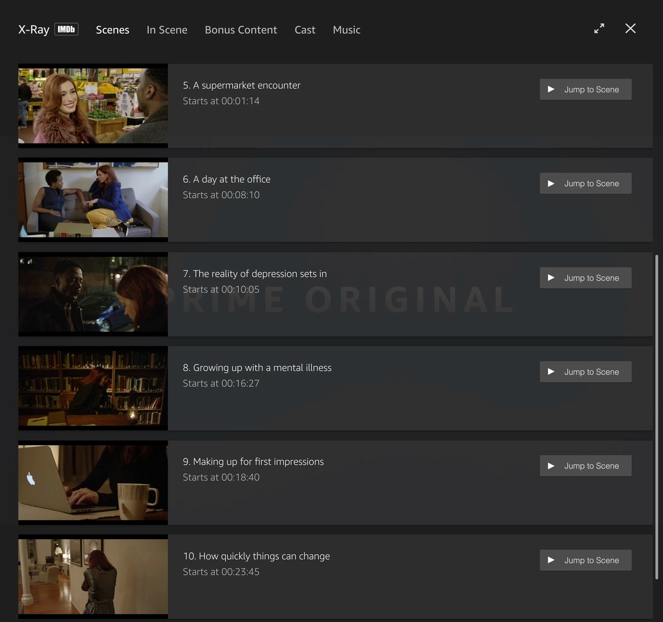Image resolution: width=663 pixels, height=622 pixels.
Task: Open the laptop and mug scene thumbnail
Action: coord(93,482)
